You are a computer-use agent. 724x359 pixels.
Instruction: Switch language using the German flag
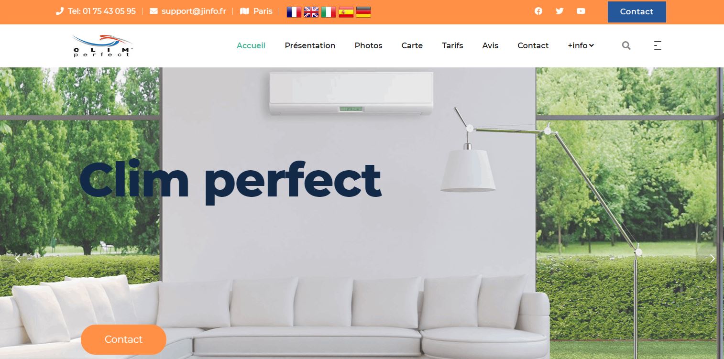(x=363, y=12)
